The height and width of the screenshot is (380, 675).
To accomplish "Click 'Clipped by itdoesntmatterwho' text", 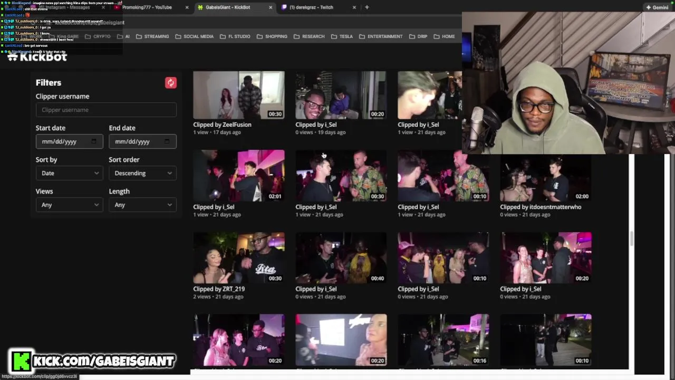I will pyautogui.click(x=541, y=207).
